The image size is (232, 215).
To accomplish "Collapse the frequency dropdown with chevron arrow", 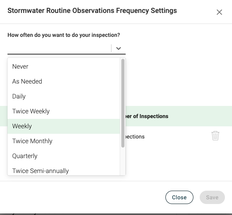I will [119, 48].
